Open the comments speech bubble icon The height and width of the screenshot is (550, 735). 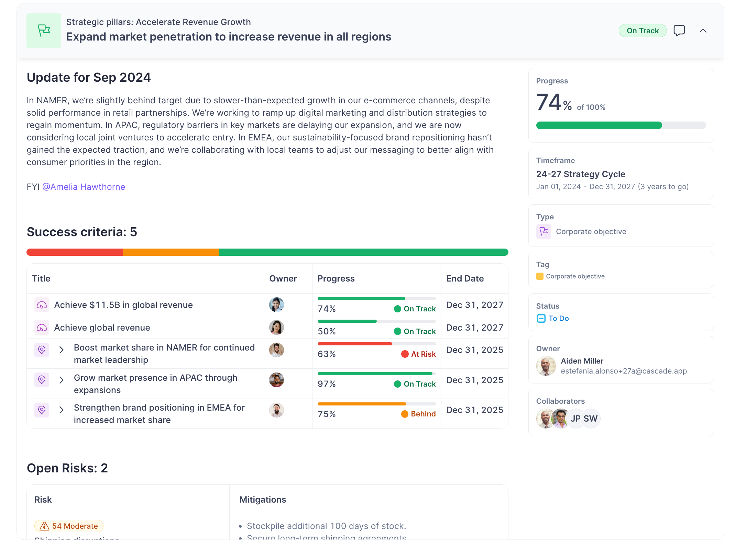[679, 31]
